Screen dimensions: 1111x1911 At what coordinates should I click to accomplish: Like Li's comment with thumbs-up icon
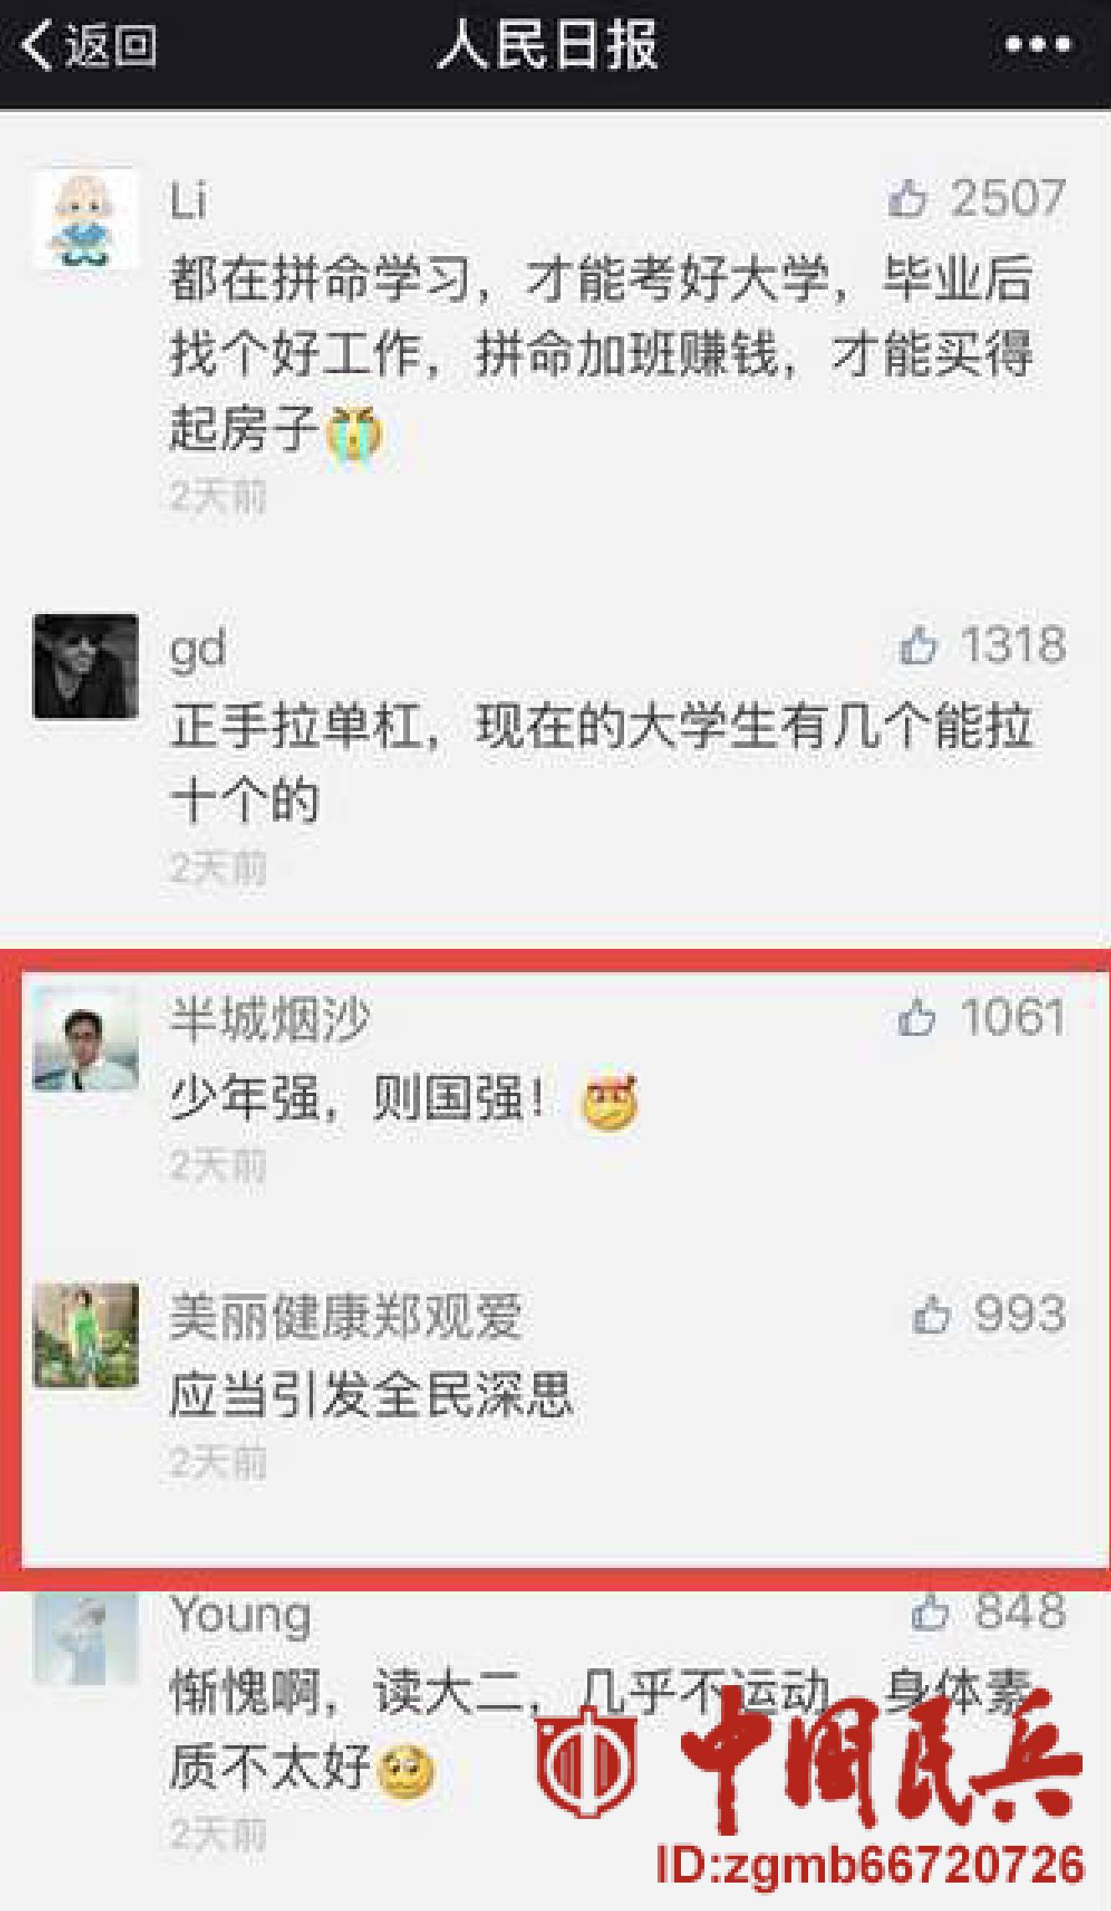(x=907, y=199)
